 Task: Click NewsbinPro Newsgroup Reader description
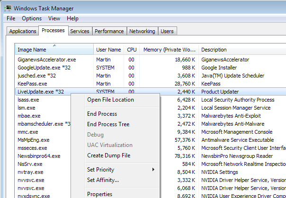click(237, 156)
